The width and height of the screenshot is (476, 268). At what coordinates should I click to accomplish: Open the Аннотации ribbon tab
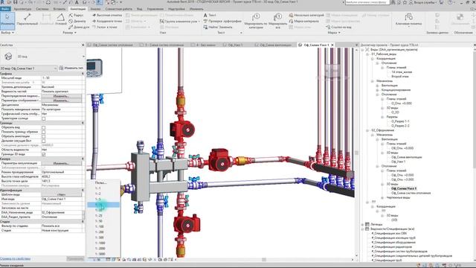click(77, 9)
